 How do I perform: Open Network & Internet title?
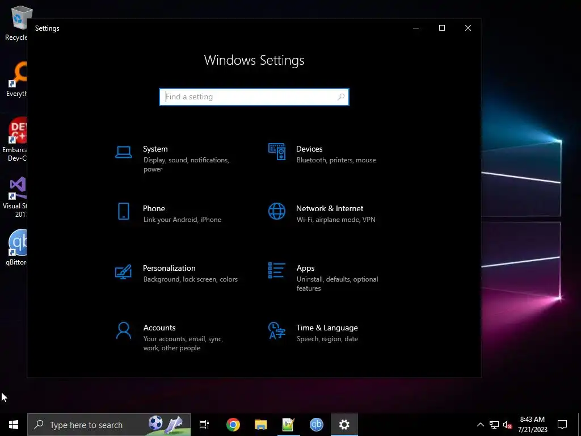(330, 208)
